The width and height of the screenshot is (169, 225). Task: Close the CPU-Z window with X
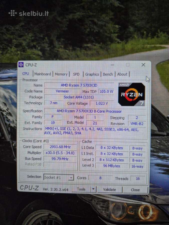coord(143,65)
